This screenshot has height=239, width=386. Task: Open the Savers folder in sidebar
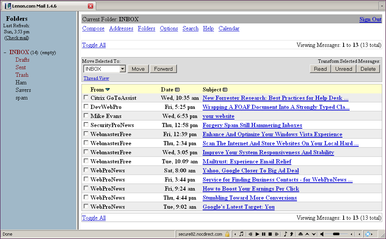(x=23, y=90)
